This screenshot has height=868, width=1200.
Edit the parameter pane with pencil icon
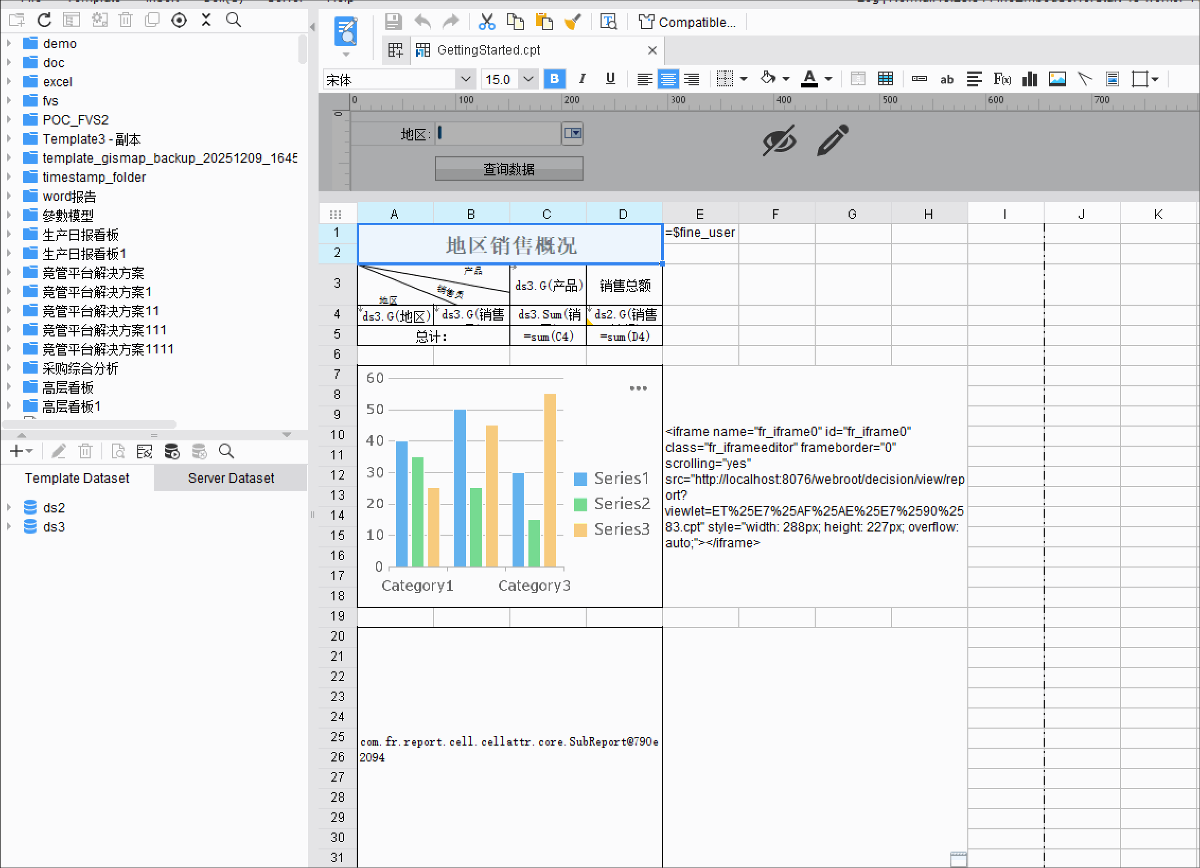pyautogui.click(x=833, y=140)
